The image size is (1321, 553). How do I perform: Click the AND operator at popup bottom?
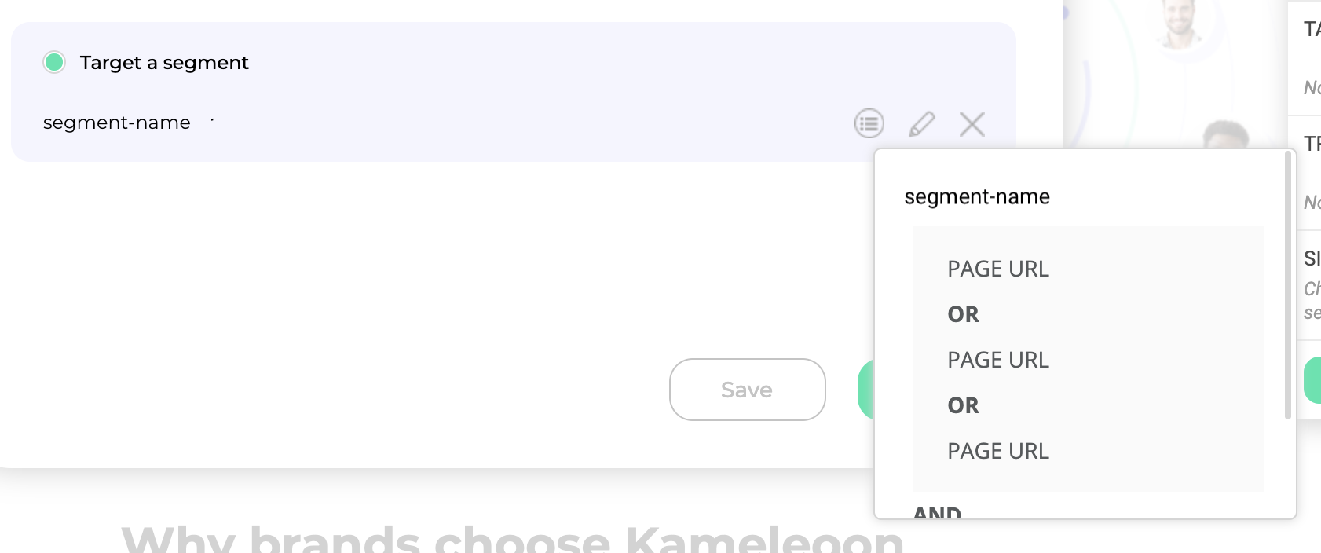pyautogui.click(x=938, y=512)
